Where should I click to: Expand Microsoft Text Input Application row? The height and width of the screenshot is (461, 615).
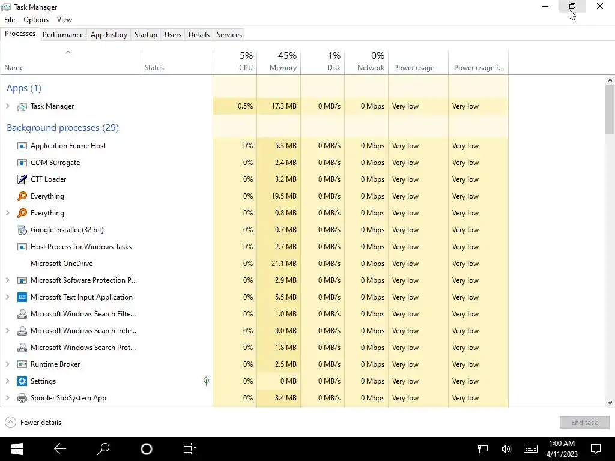click(x=7, y=297)
